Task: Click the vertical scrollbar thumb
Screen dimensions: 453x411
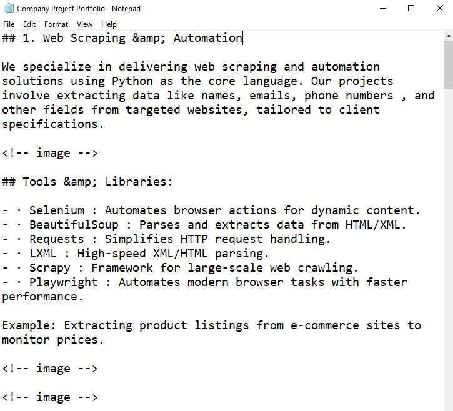Action: click(449, 66)
